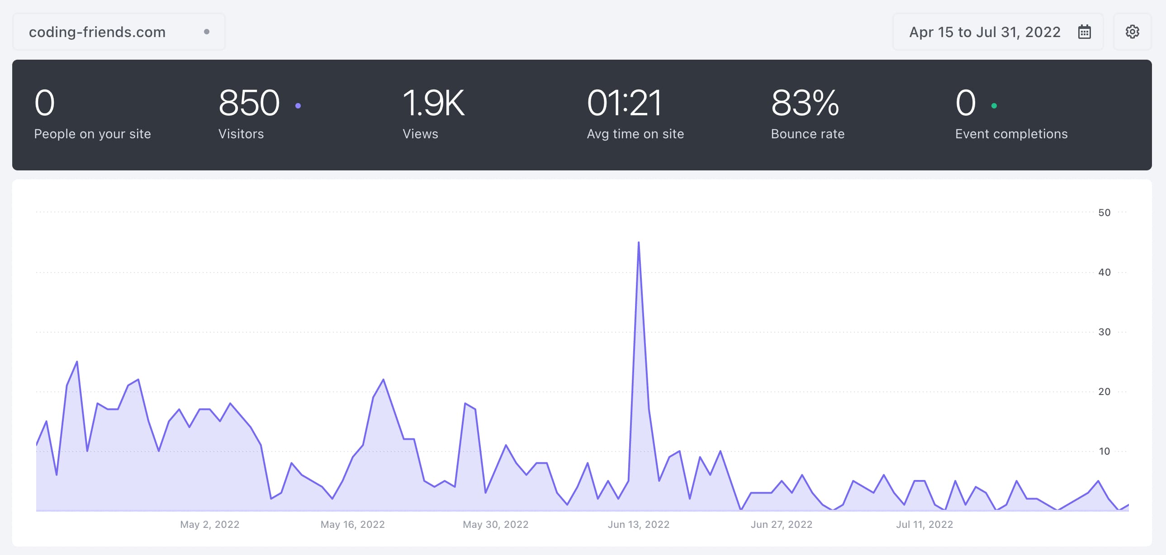
Task: Click the "20" y-axis value
Action: 1104,392
